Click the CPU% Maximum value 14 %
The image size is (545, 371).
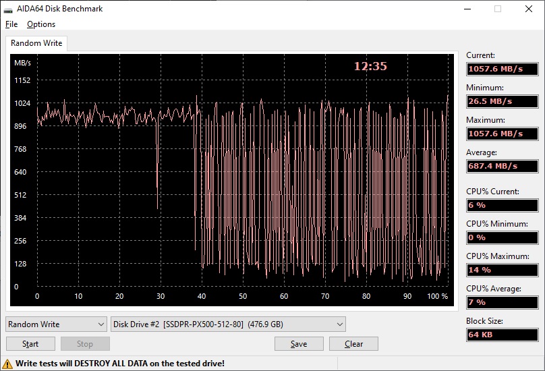[x=503, y=270]
